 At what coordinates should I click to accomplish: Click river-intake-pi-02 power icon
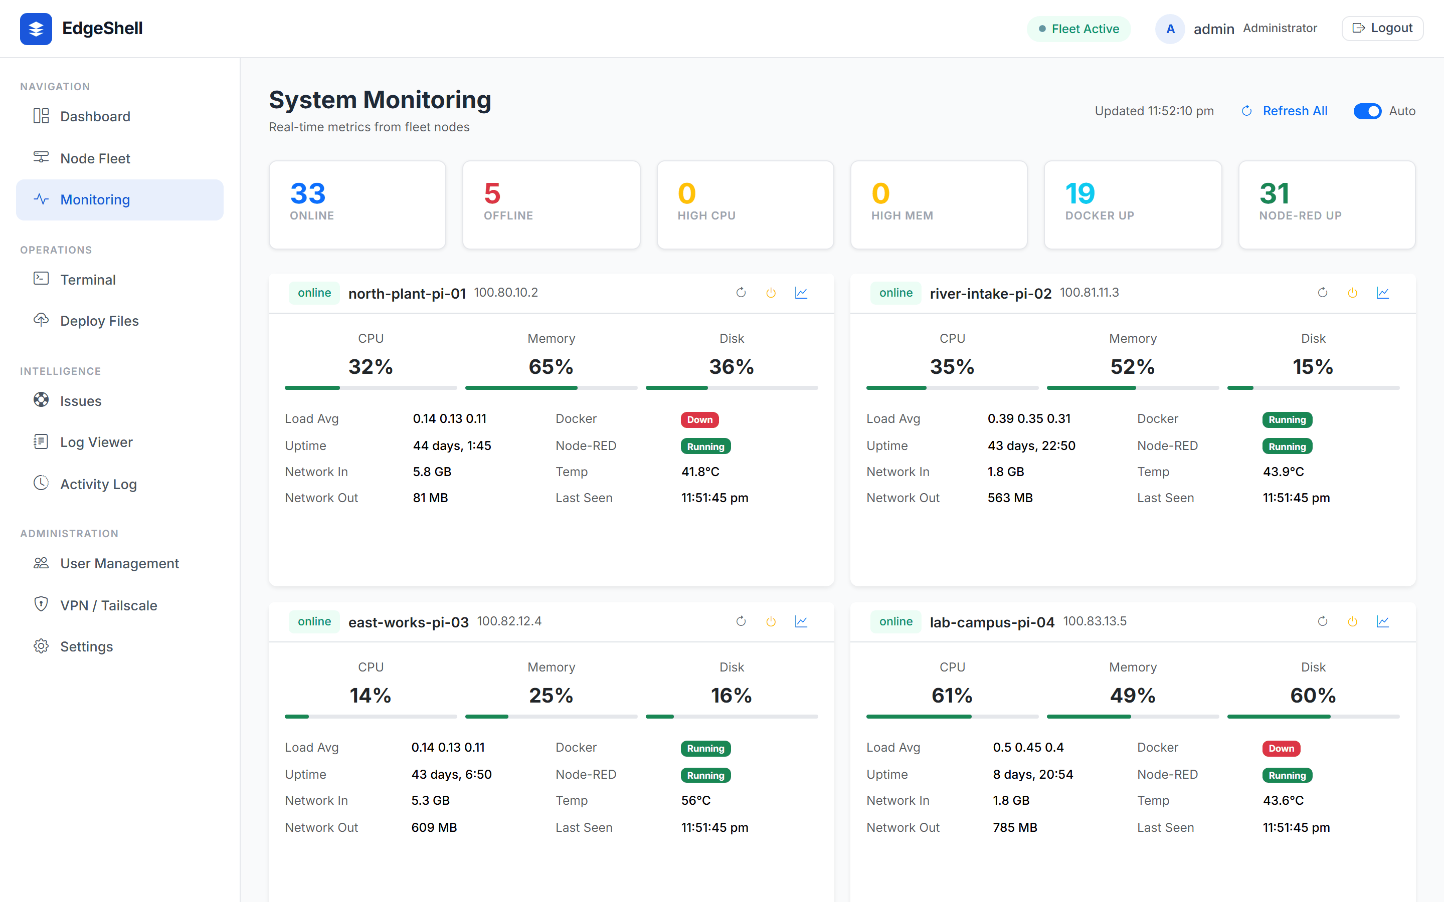click(x=1353, y=292)
